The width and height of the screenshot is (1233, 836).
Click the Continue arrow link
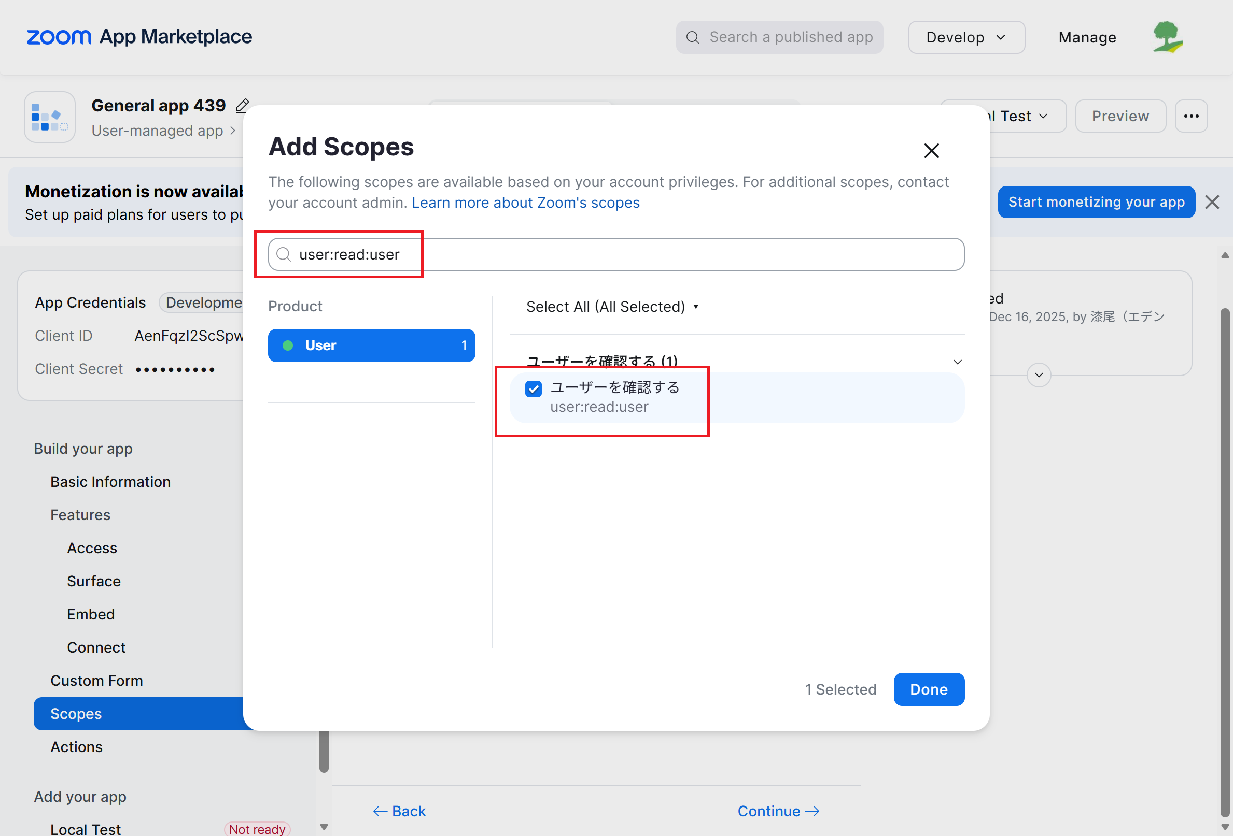coord(778,811)
